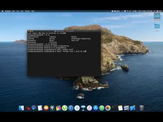Open the red cherry-like dock icon
The height and width of the screenshot is (122, 163).
pyautogui.click(x=28, y=108)
